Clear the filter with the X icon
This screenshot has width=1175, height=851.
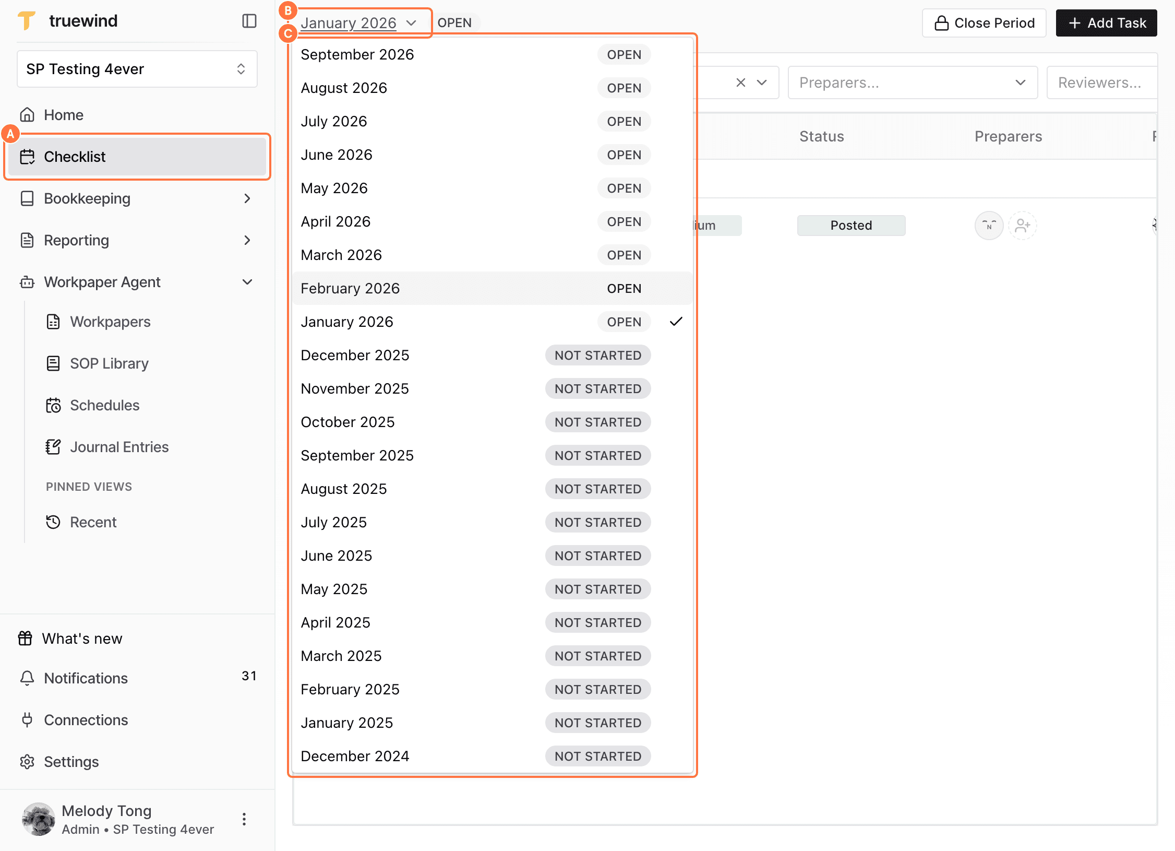coord(740,82)
